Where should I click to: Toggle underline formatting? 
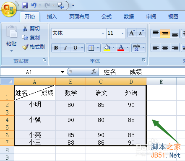tap(75, 48)
